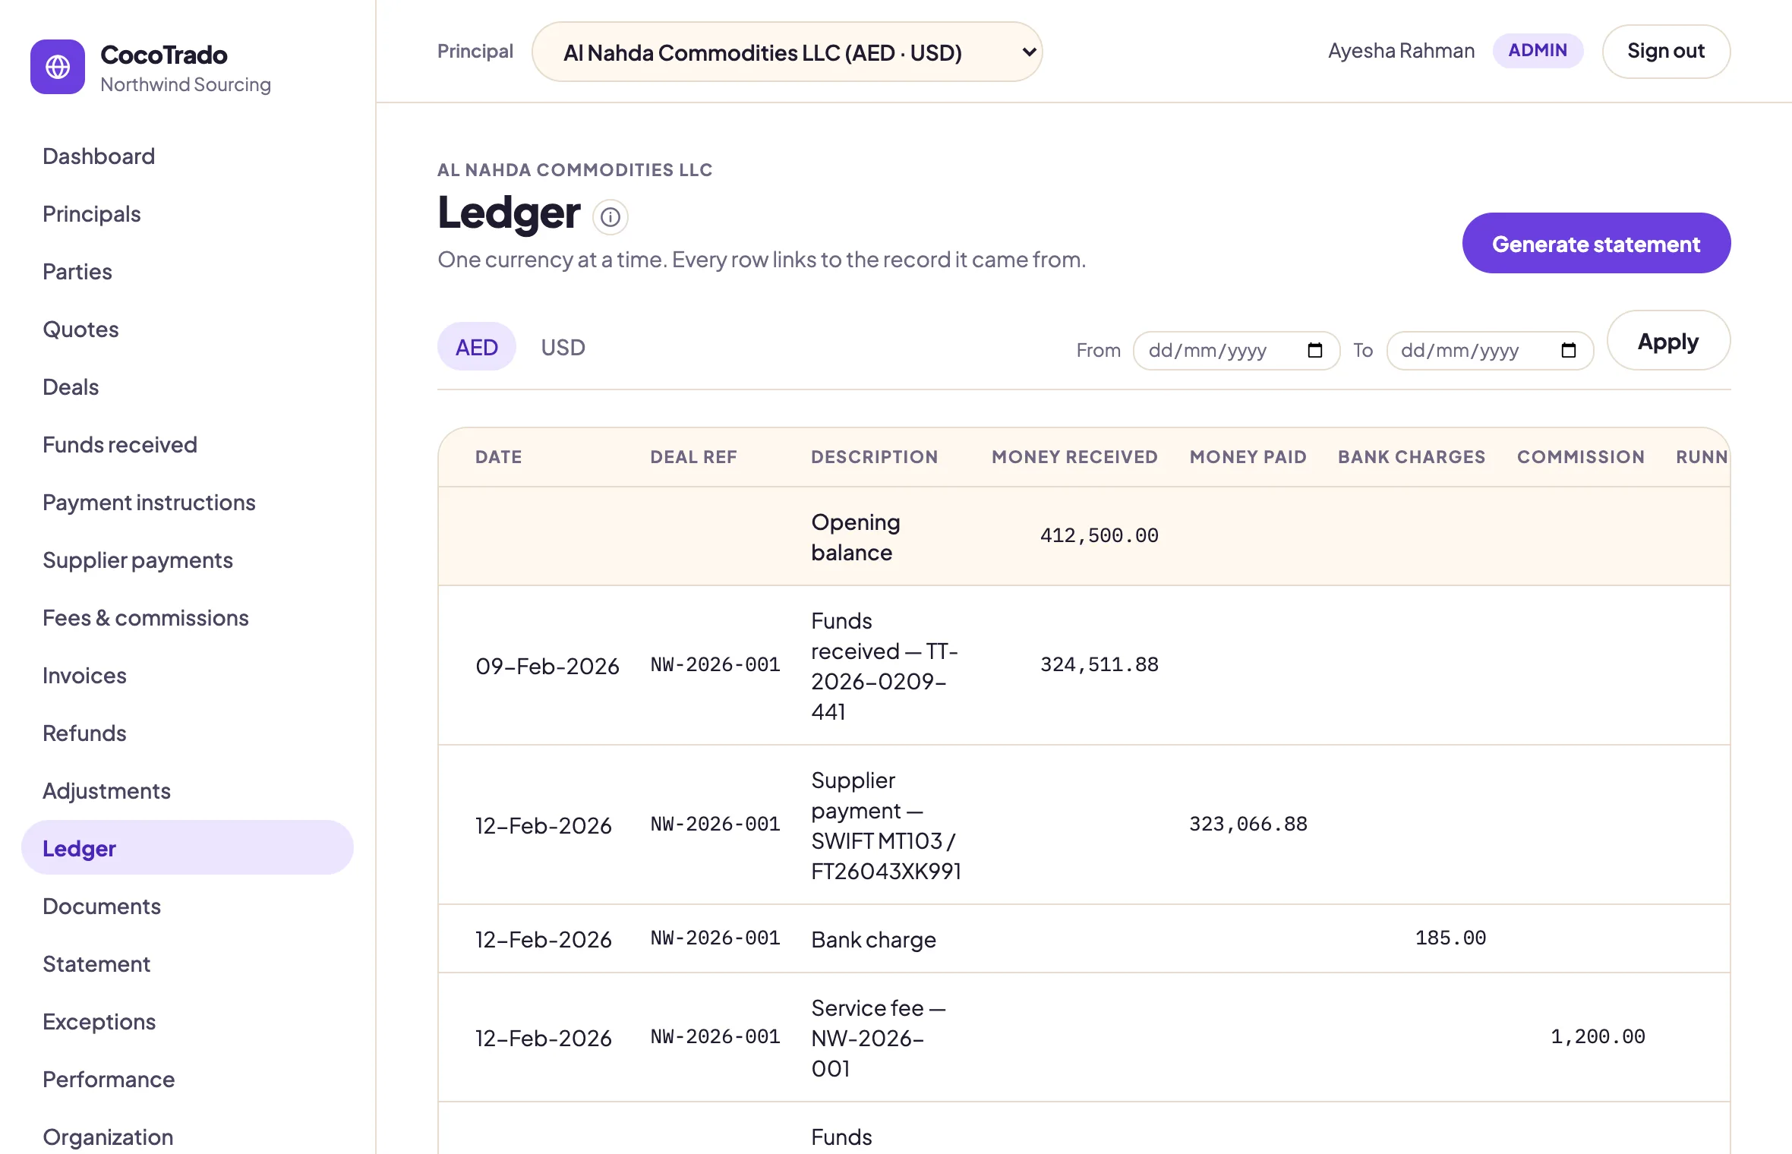1792x1154 pixels.
Task: Click the Bank charge row description
Action: click(873, 939)
